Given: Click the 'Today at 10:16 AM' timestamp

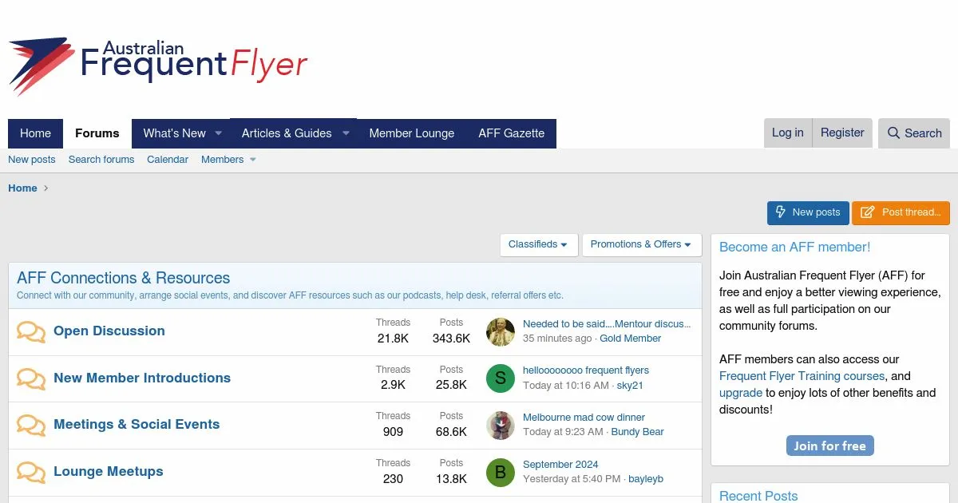Looking at the screenshot, I should pyautogui.click(x=566, y=386).
